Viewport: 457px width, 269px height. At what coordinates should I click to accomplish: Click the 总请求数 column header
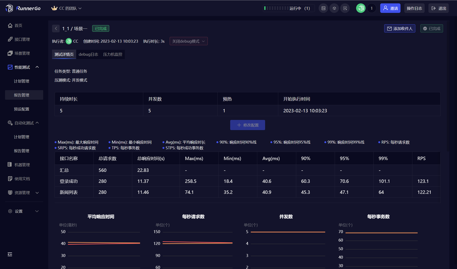pos(107,158)
